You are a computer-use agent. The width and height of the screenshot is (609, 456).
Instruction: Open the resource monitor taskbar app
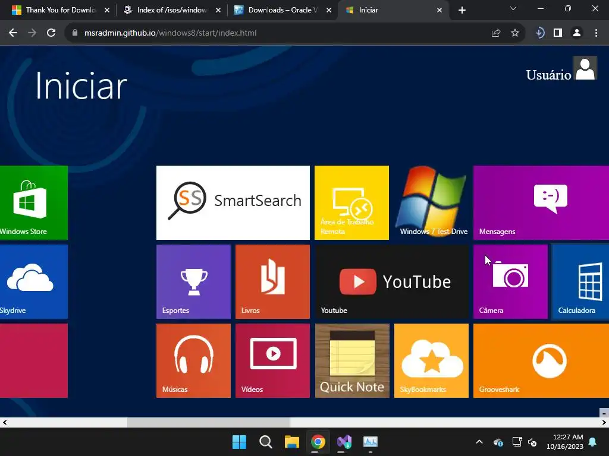tap(370, 442)
